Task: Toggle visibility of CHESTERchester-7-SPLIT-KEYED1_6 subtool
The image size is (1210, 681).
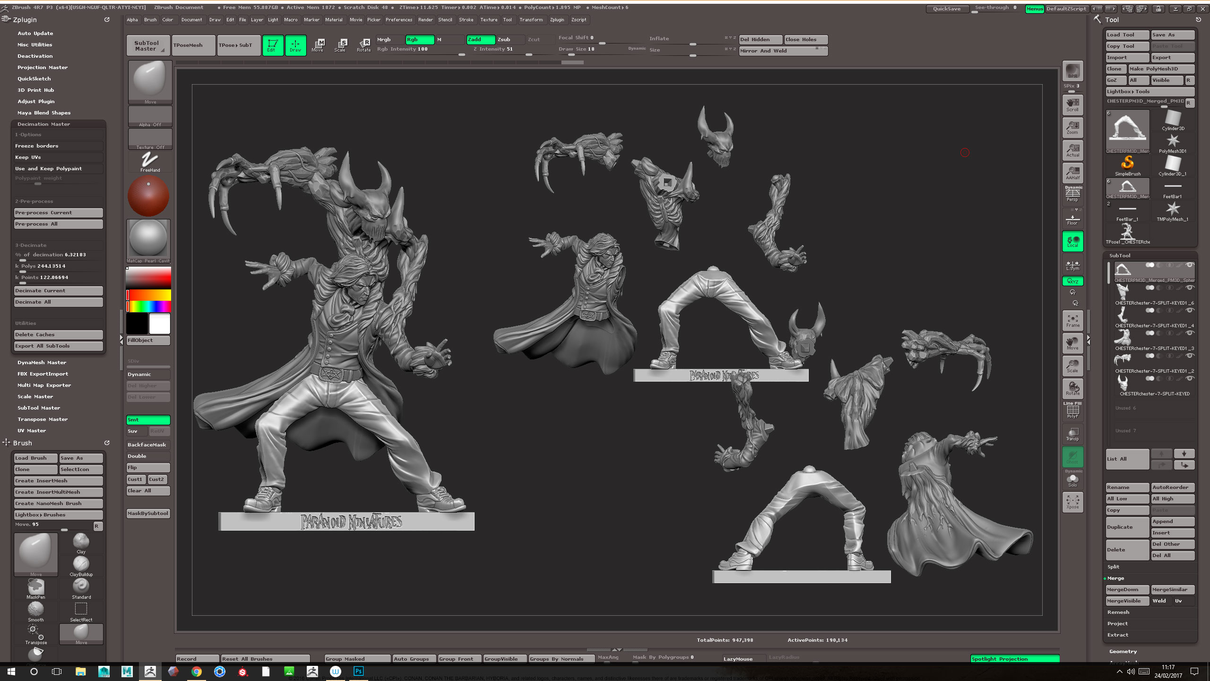Action: click(1190, 287)
